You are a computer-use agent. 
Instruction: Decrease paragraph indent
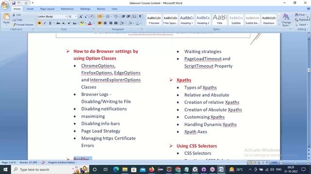(x=123, y=16)
